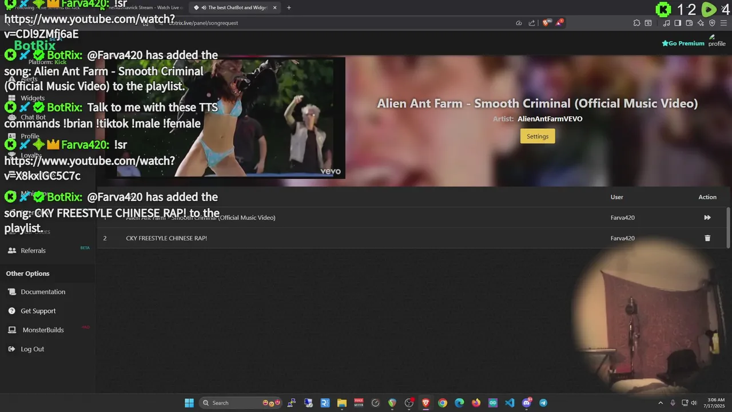The image size is (732, 412).
Task: Open Firefox from the taskbar
Action: [476, 403]
